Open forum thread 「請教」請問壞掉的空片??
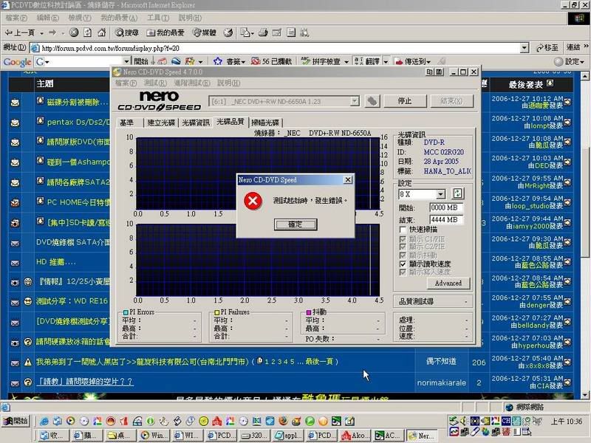Viewport: 591px width, 443px height. [x=84, y=382]
